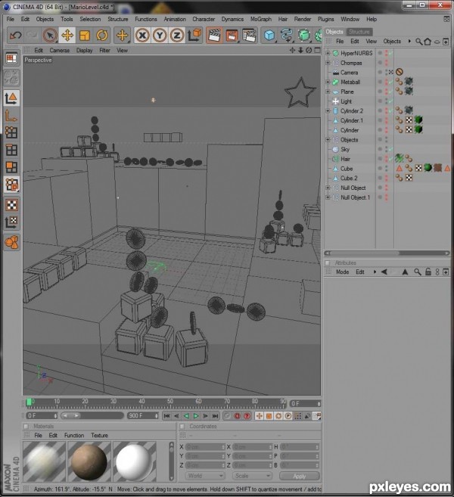
Task: Activate the Scale tool
Action: [x=85, y=36]
